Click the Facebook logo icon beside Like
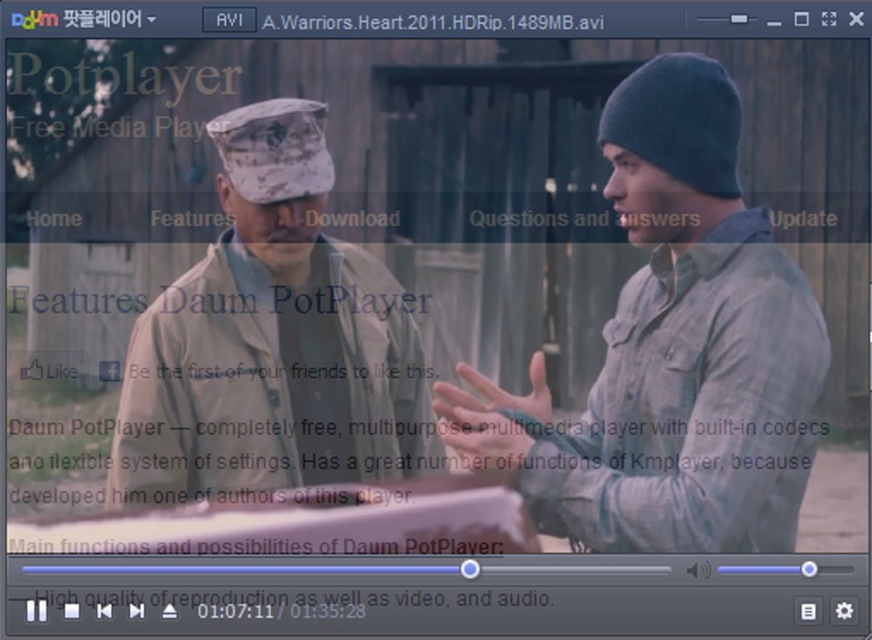872x640 pixels. click(x=109, y=372)
